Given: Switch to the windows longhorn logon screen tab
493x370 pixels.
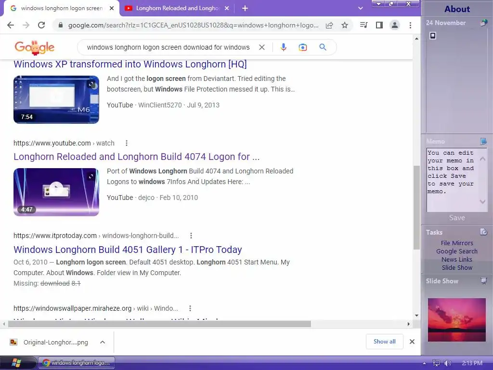Looking at the screenshot, I should [x=62, y=8].
